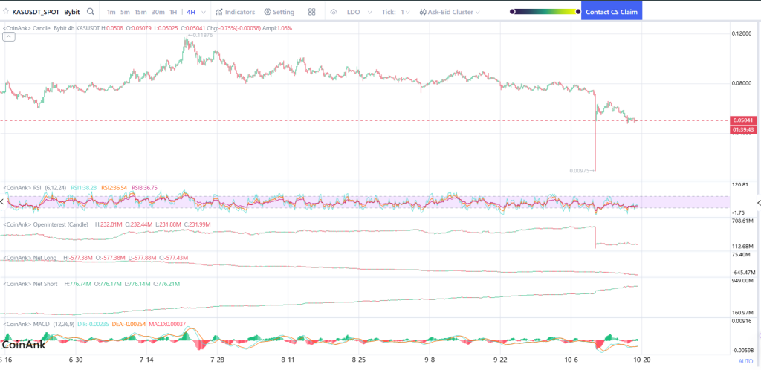Select the 1H timeframe
Screen dimensions: 761x370
(173, 12)
